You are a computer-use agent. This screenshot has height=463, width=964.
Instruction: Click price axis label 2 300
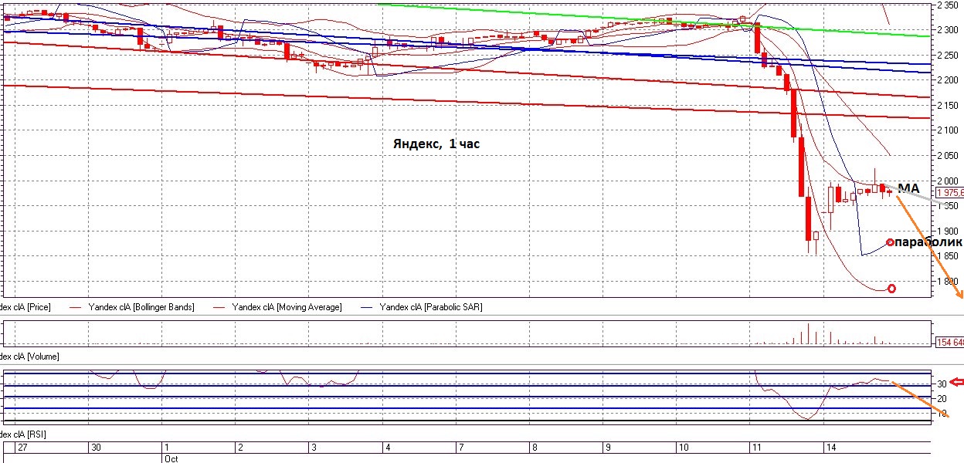tap(949, 29)
